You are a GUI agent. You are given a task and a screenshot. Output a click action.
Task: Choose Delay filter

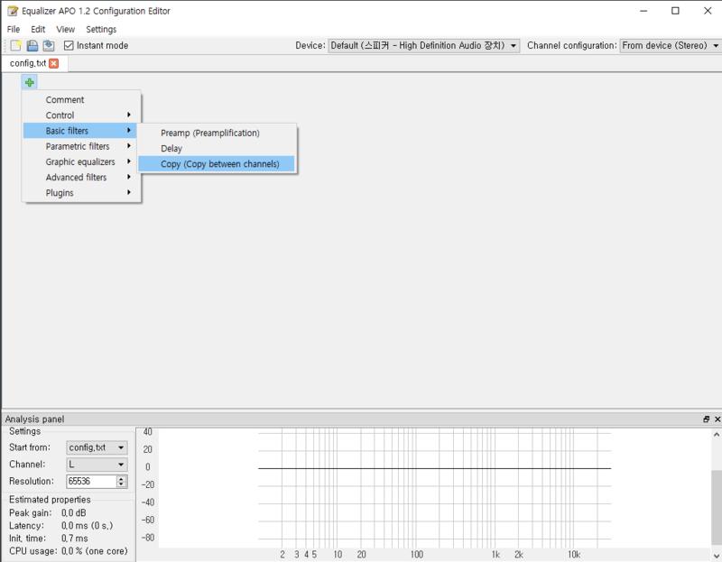coord(217,148)
